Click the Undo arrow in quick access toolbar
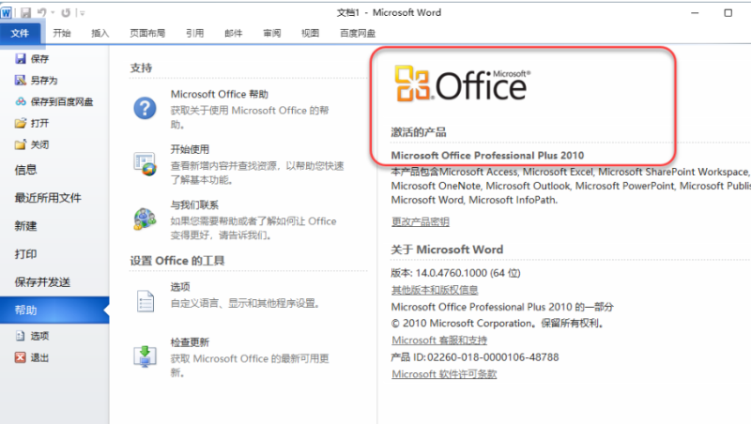751x424 pixels. click(x=42, y=13)
